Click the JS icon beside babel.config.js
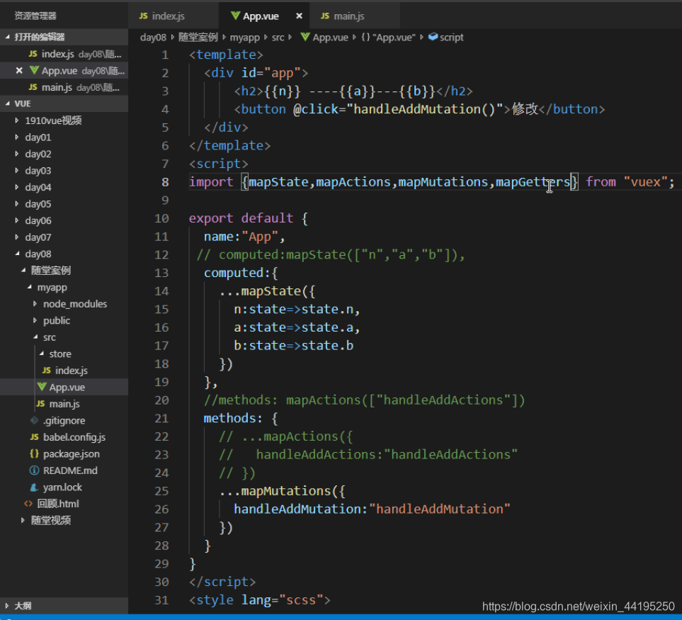The height and width of the screenshot is (620, 682). click(35, 436)
